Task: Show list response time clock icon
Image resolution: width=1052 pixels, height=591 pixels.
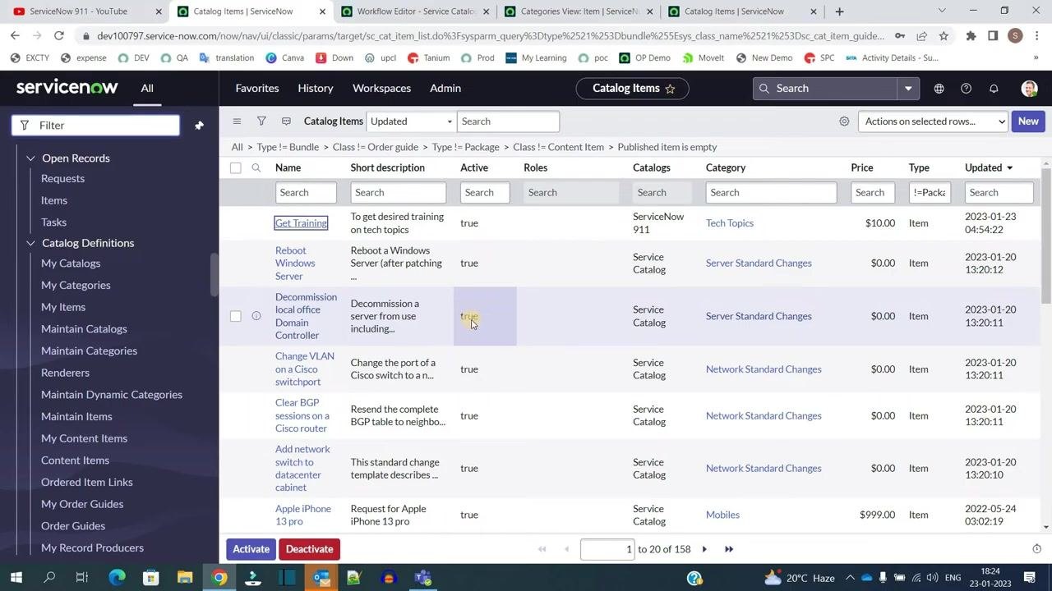Action: [1036, 549]
